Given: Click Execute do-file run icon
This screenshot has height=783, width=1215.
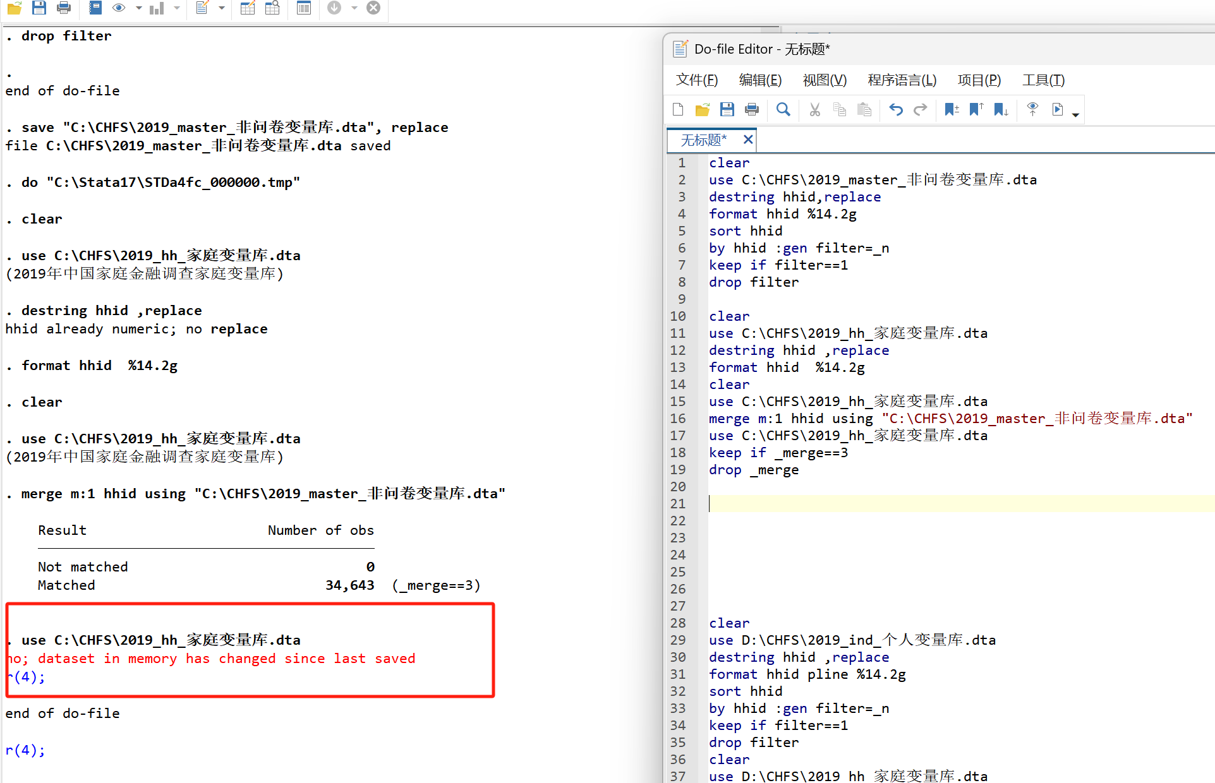Looking at the screenshot, I should click(x=1058, y=110).
